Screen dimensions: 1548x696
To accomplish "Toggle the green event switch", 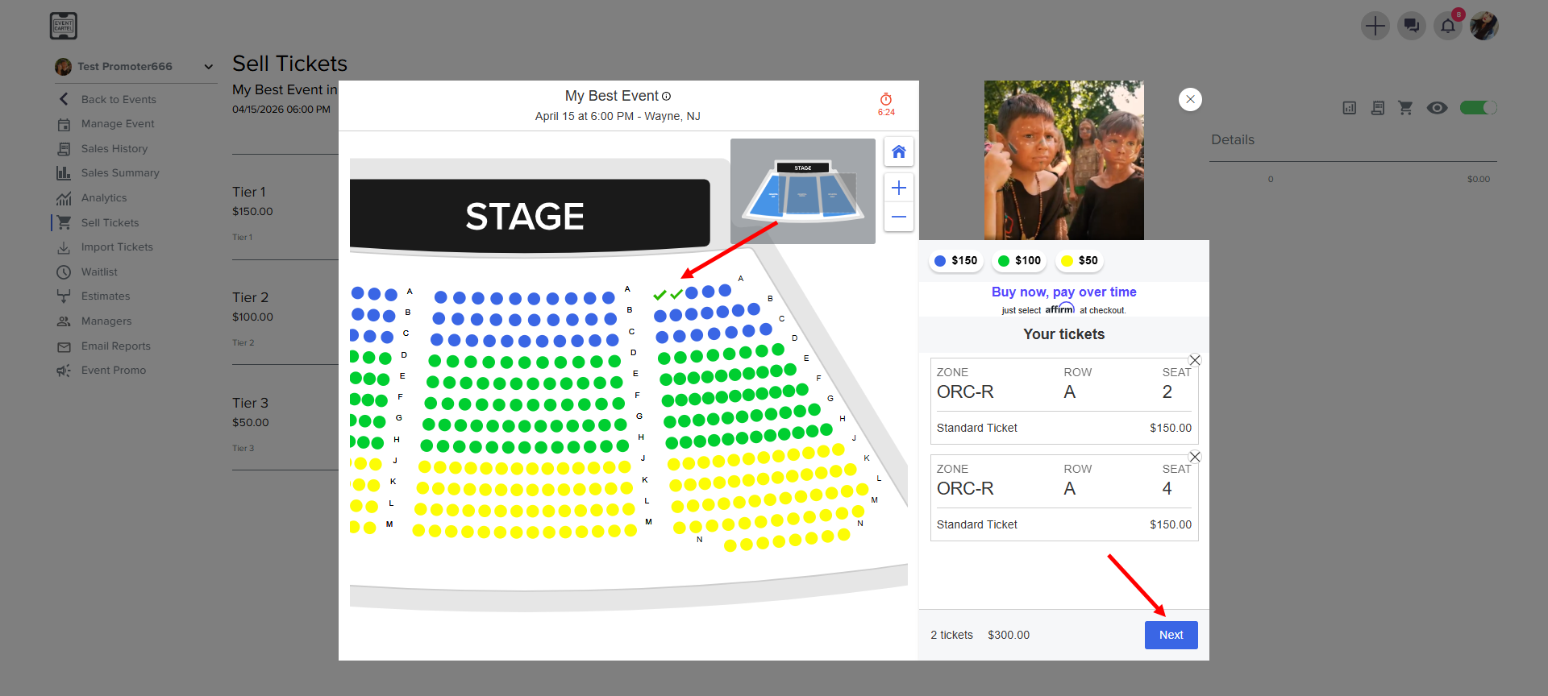I will click(x=1478, y=107).
